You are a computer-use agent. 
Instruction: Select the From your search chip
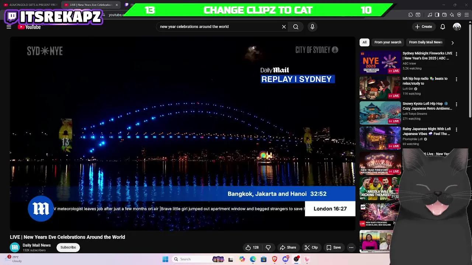point(388,42)
